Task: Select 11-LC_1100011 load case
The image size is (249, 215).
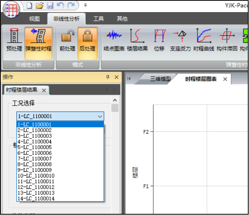Action: (60, 181)
